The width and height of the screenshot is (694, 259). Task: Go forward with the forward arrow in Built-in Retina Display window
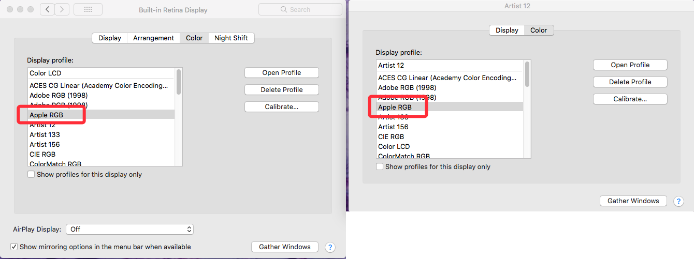62,9
